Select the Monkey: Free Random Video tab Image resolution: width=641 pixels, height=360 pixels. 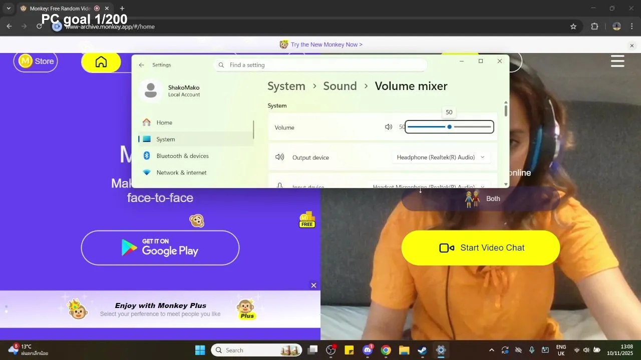pyautogui.click(x=65, y=8)
